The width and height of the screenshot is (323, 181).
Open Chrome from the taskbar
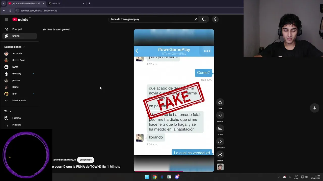[x=154, y=177]
